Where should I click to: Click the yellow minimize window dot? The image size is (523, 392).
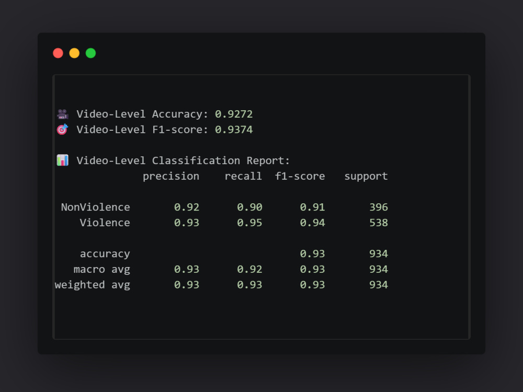click(74, 53)
